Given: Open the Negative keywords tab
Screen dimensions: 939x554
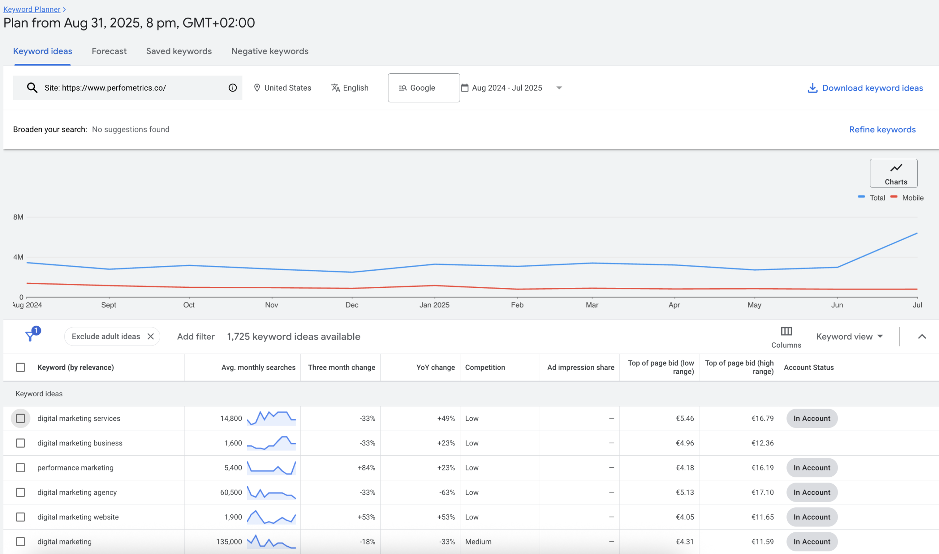Looking at the screenshot, I should (270, 51).
